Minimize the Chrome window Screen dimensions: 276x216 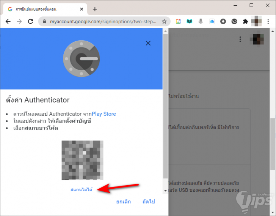235,5
